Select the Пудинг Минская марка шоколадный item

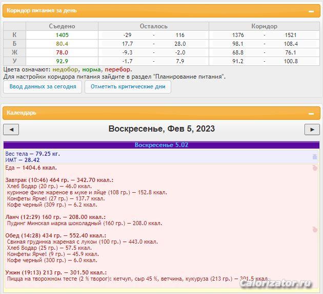coord(85,223)
